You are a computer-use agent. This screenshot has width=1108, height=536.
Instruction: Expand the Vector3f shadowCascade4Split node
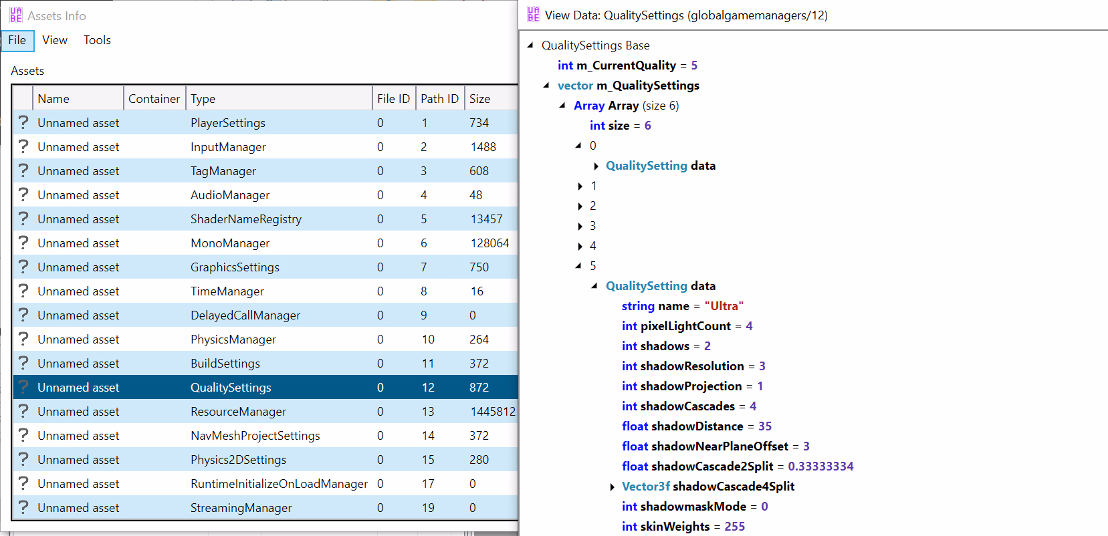coord(612,487)
